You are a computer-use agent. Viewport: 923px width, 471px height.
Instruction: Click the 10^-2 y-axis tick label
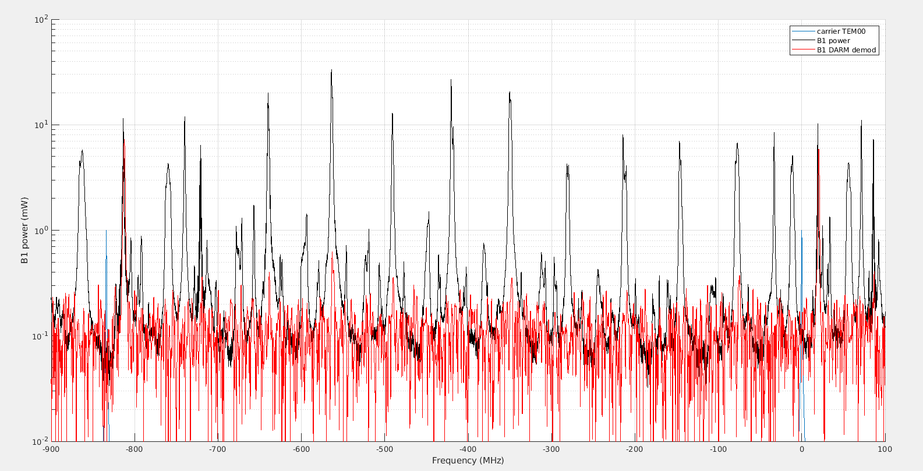(40, 441)
